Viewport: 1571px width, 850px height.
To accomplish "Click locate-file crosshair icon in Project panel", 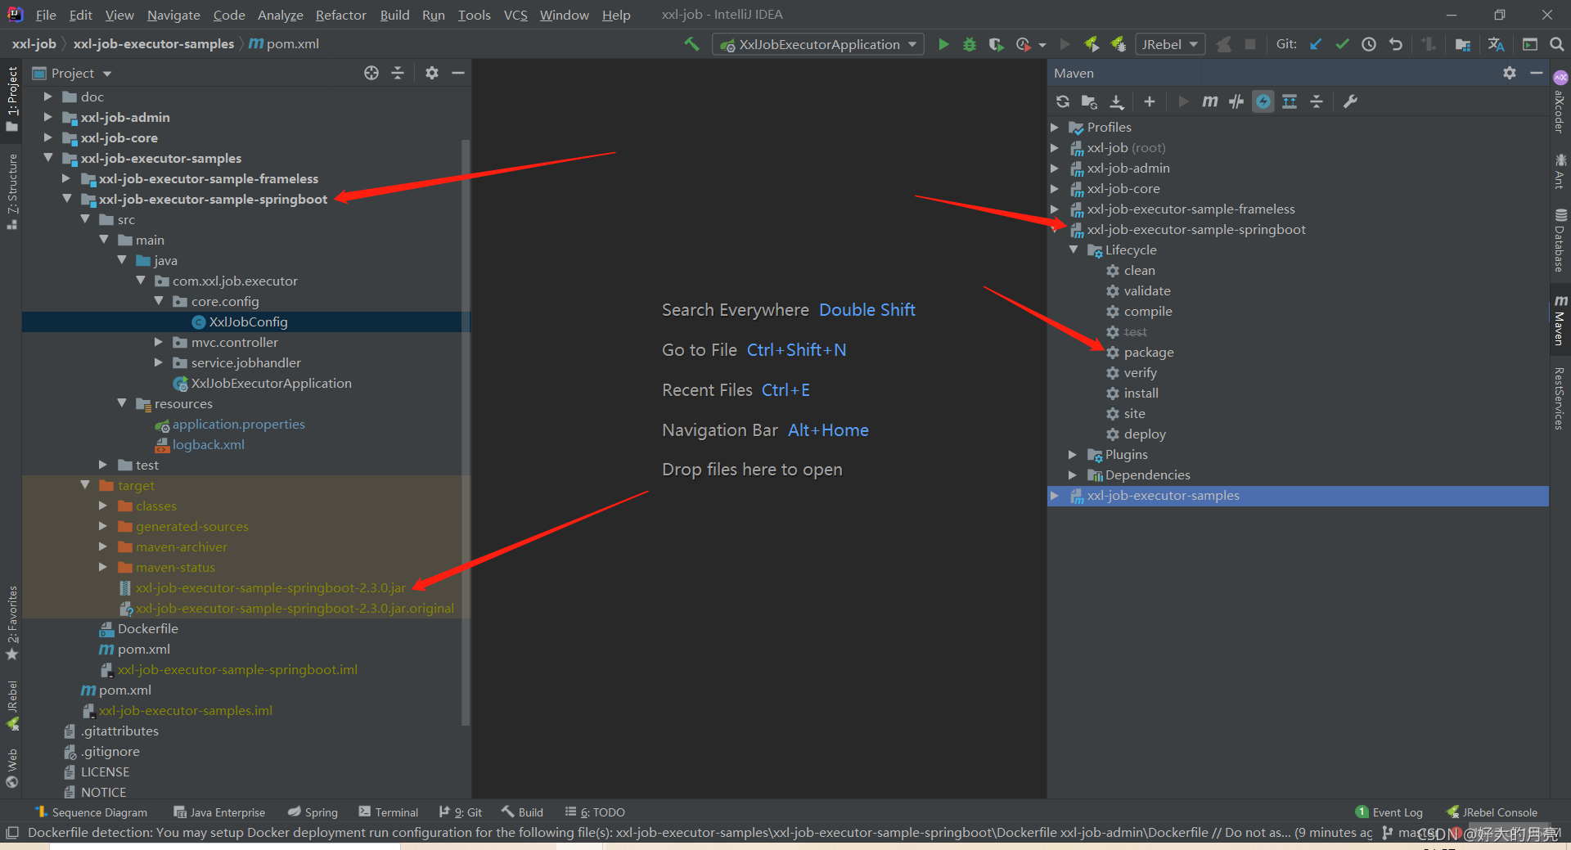I will (x=371, y=73).
